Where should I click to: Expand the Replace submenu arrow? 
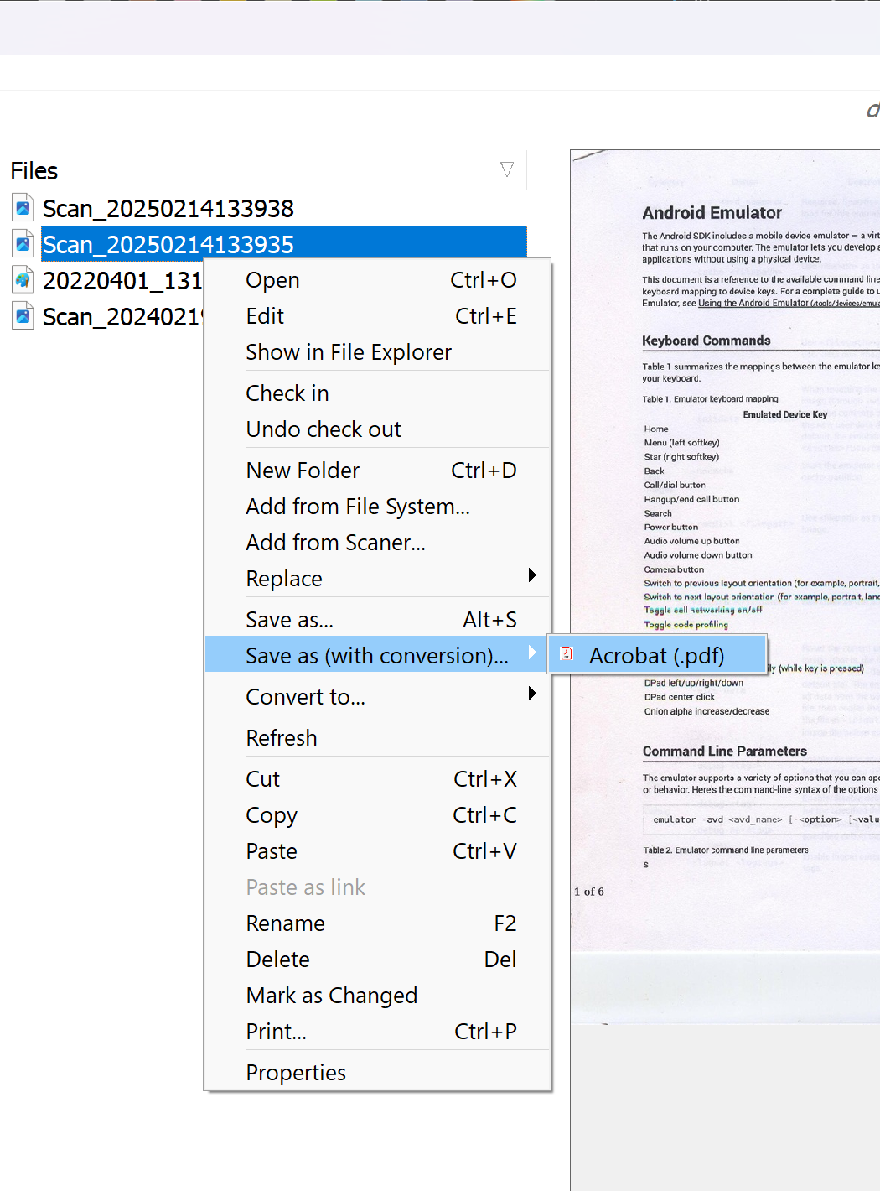coord(532,575)
